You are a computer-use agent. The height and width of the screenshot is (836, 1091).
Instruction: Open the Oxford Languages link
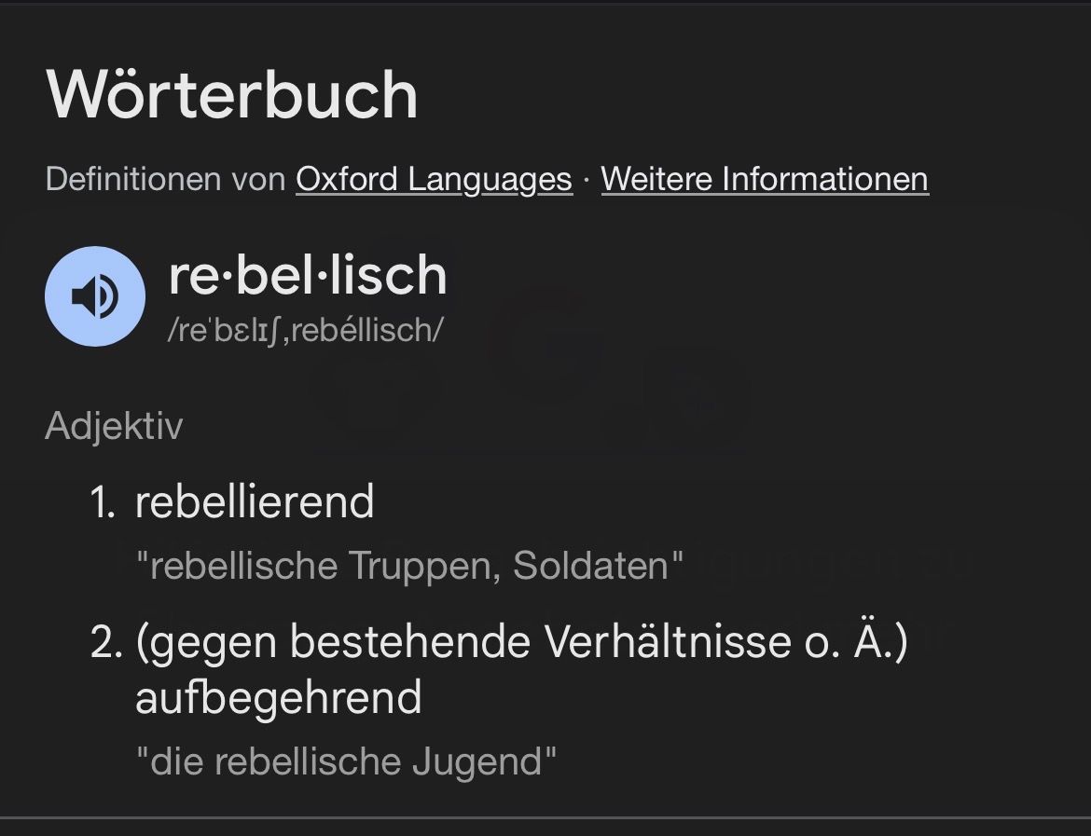point(434,179)
